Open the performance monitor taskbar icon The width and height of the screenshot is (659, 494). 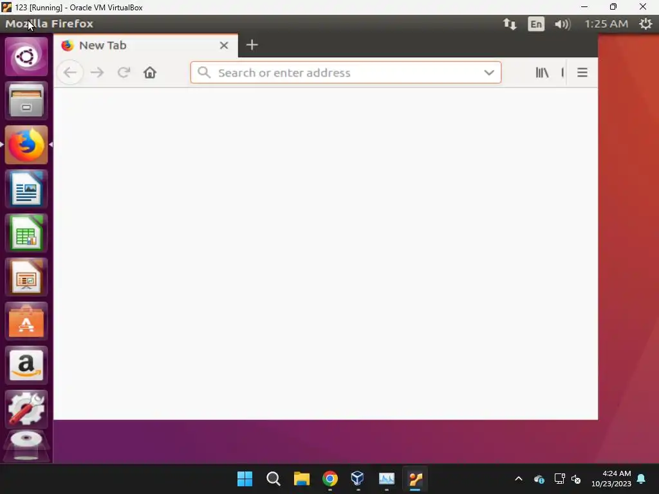pyautogui.click(x=386, y=479)
